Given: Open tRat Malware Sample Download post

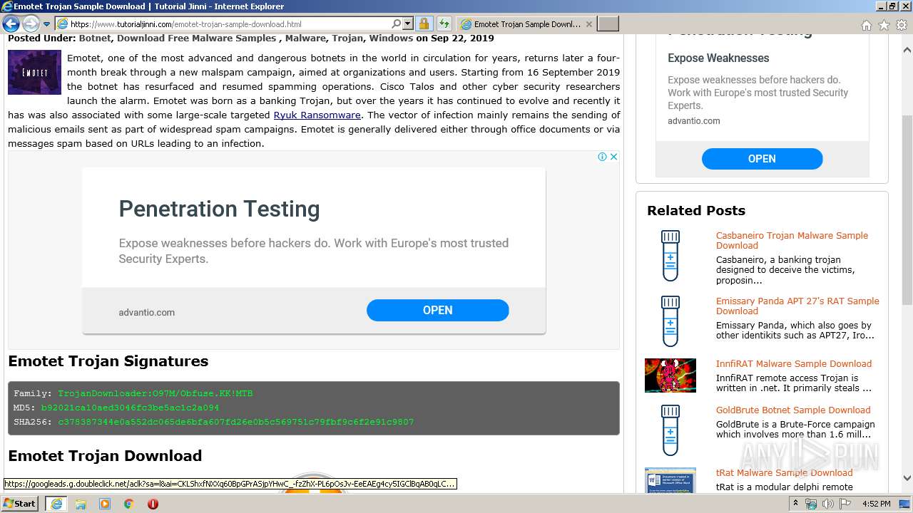Looking at the screenshot, I should (x=784, y=472).
